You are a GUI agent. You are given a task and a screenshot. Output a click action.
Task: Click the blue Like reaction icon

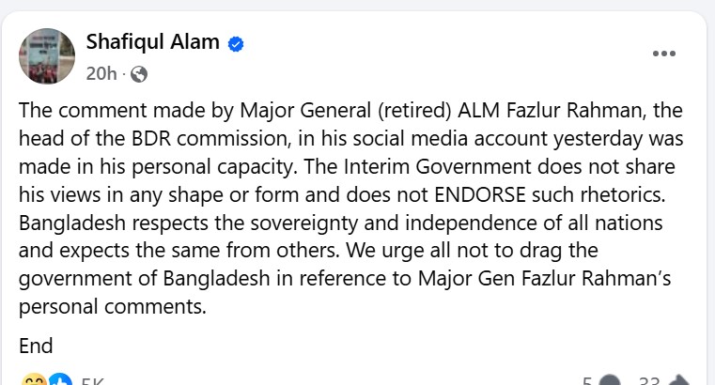[59, 381]
